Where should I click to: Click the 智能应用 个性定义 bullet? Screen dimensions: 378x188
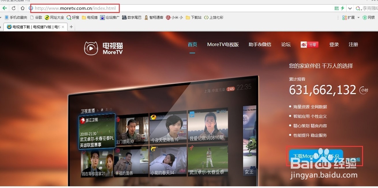pyautogui.click(x=310, y=116)
